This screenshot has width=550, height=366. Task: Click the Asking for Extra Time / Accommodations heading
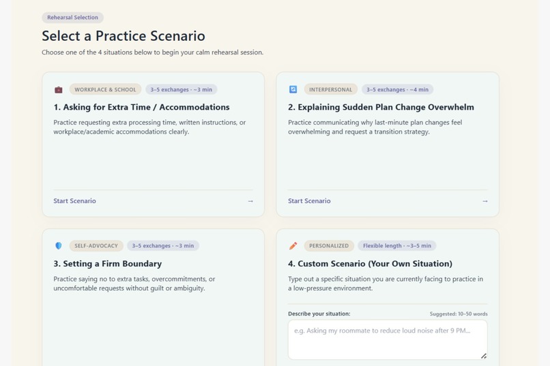tap(141, 107)
